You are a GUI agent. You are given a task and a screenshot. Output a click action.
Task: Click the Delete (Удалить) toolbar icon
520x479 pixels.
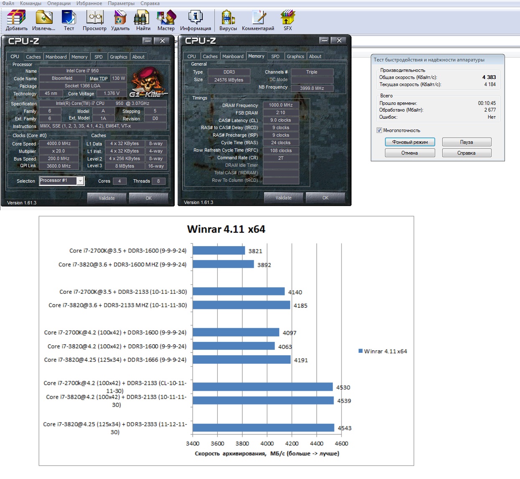click(x=120, y=18)
